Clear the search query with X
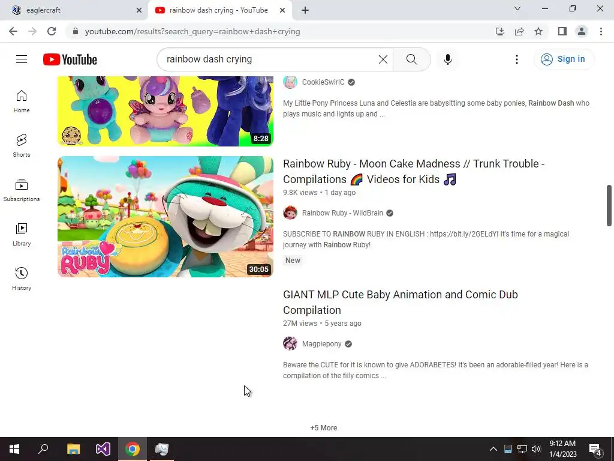This screenshot has height=461, width=614. (383, 59)
